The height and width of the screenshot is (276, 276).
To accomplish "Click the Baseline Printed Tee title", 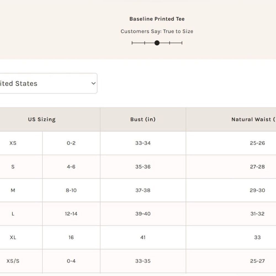I will click(x=157, y=19).
